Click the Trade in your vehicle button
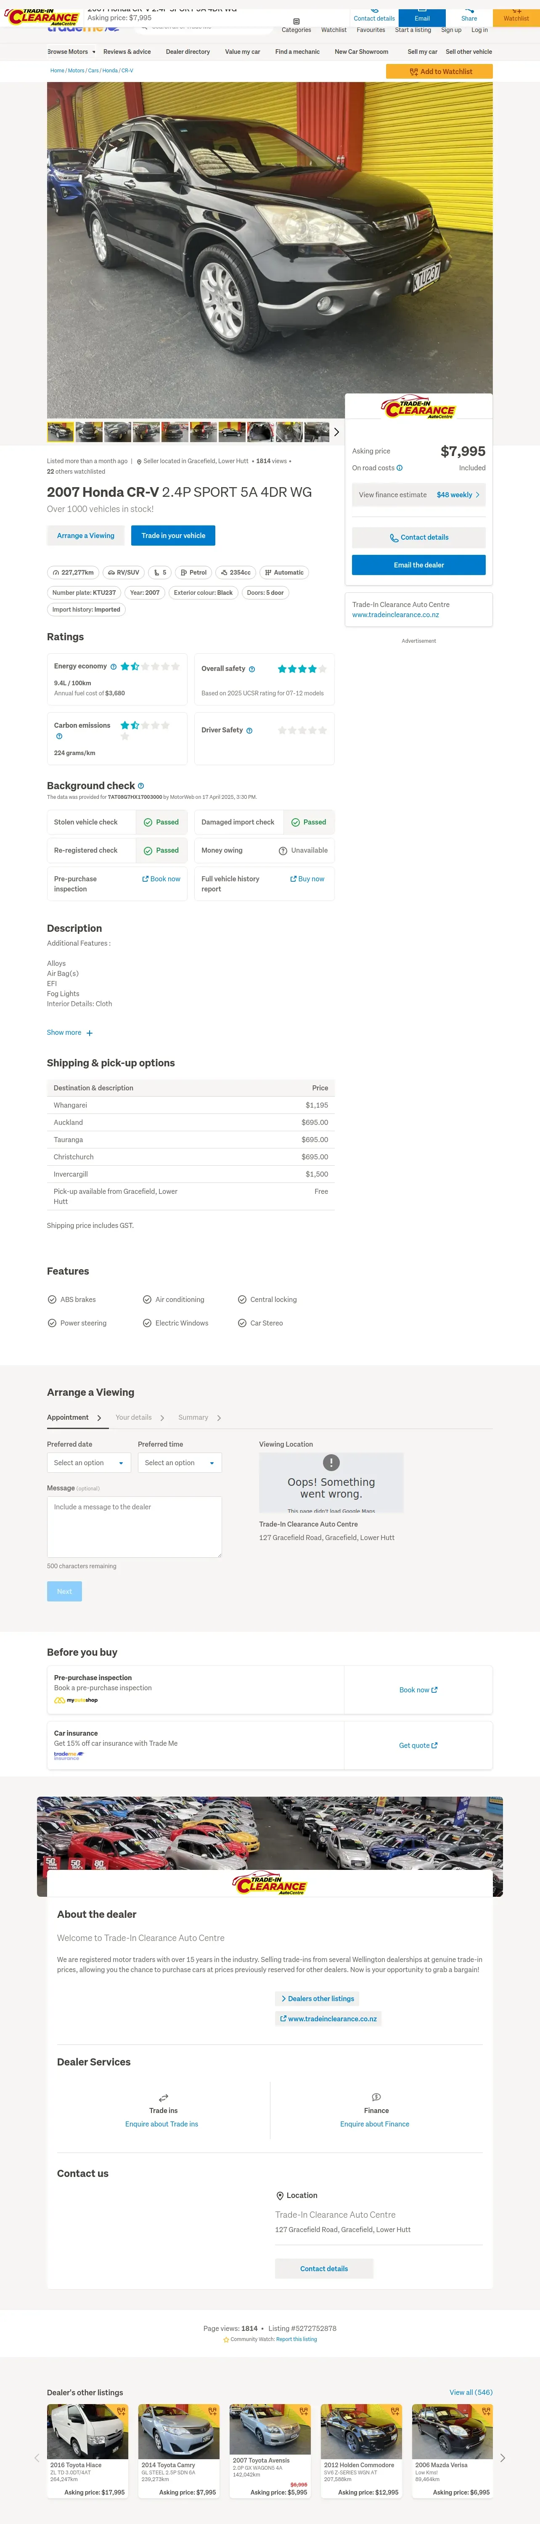The image size is (540, 2524). [172, 536]
